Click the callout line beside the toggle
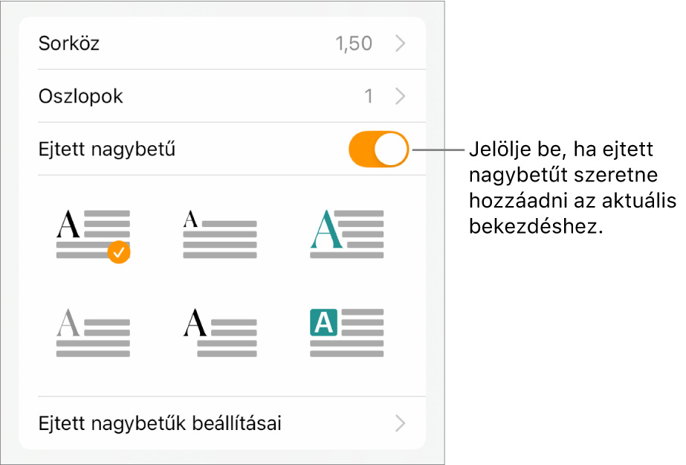 pyautogui.click(x=439, y=149)
